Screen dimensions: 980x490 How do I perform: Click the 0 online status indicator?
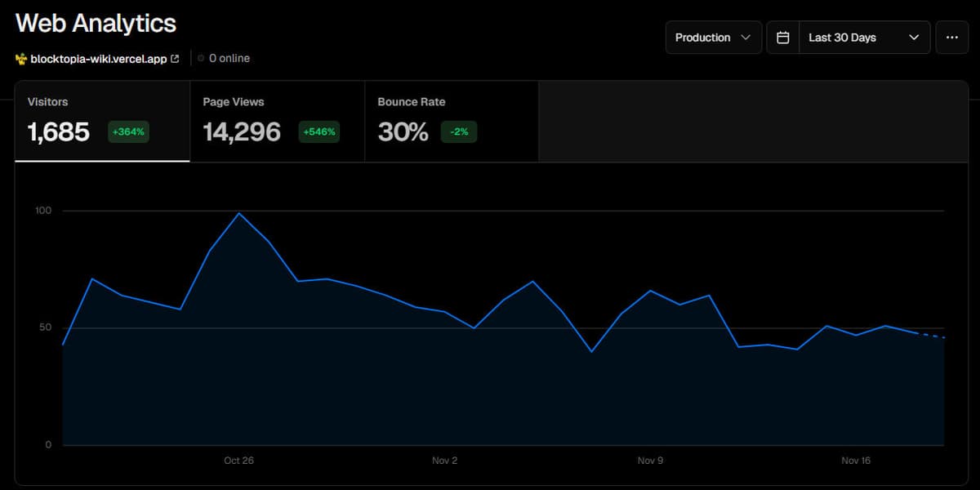point(224,59)
